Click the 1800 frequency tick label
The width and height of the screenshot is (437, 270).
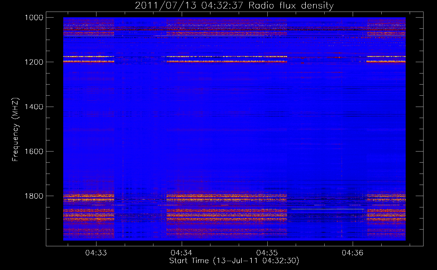[34, 196]
